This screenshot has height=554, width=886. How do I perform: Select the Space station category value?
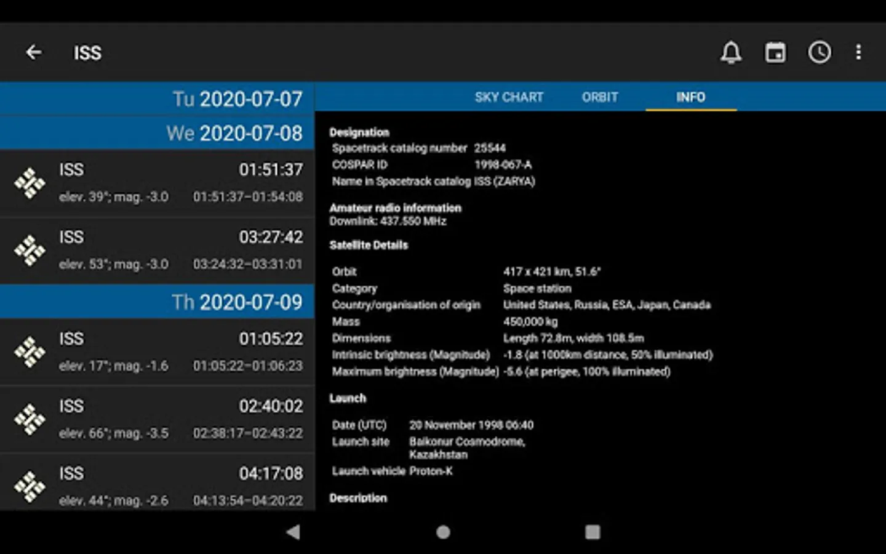tap(537, 288)
